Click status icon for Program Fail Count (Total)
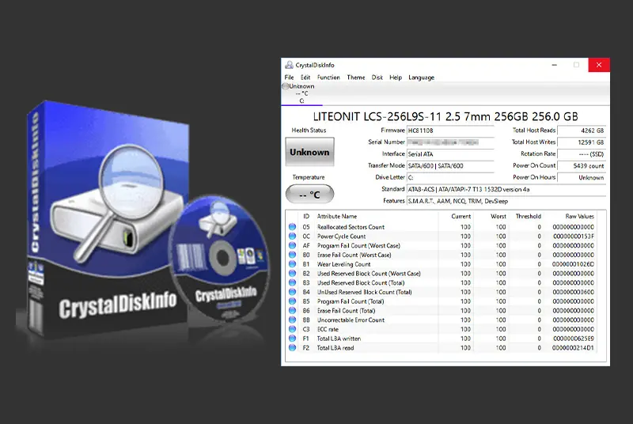633x424 pixels. [x=292, y=301]
